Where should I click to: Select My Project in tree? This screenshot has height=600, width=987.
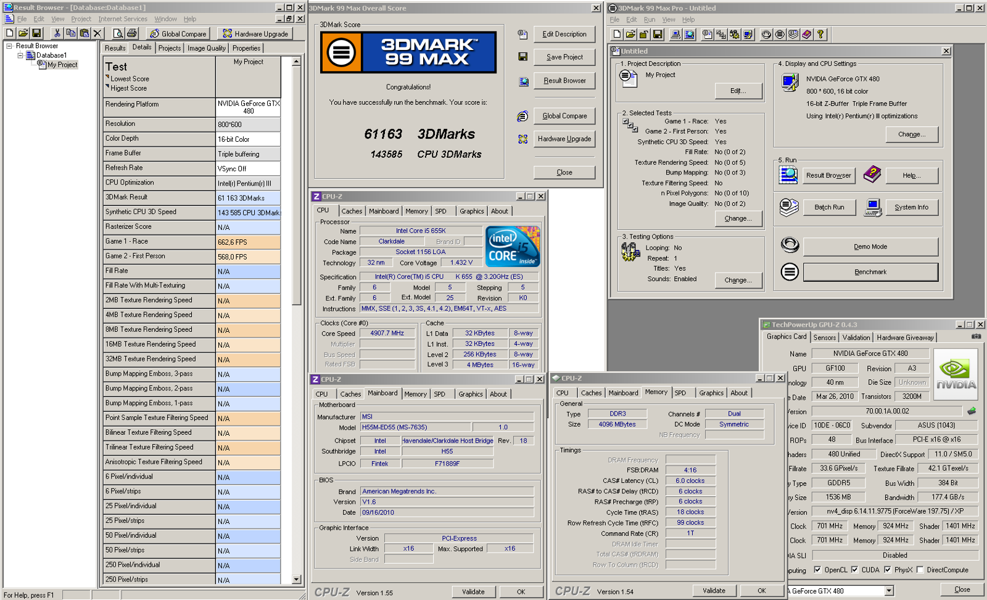pos(62,65)
